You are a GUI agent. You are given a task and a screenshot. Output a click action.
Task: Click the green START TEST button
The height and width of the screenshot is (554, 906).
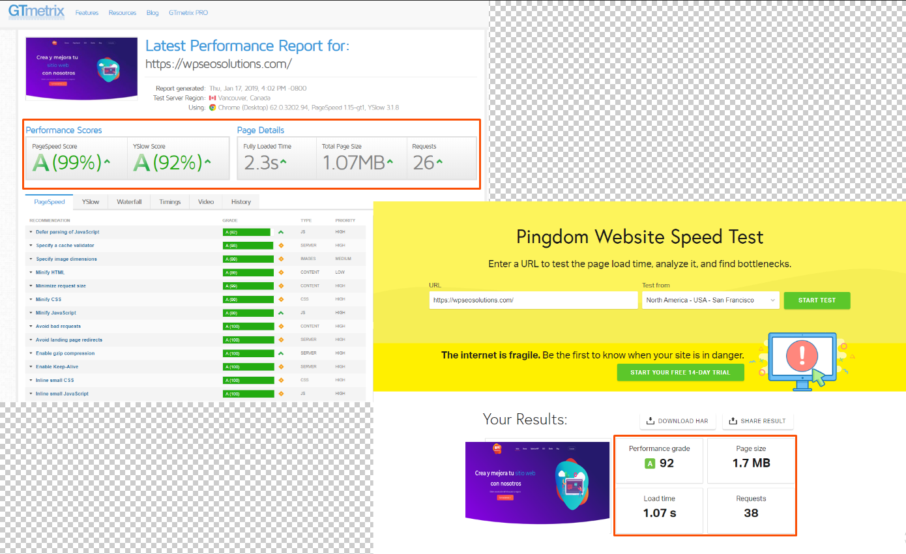click(817, 300)
